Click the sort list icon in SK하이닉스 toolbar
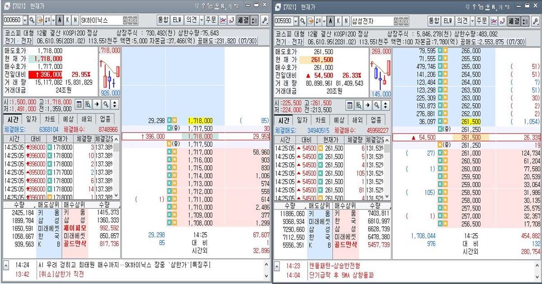Viewport: 542px width, 284px height. click(47, 20)
